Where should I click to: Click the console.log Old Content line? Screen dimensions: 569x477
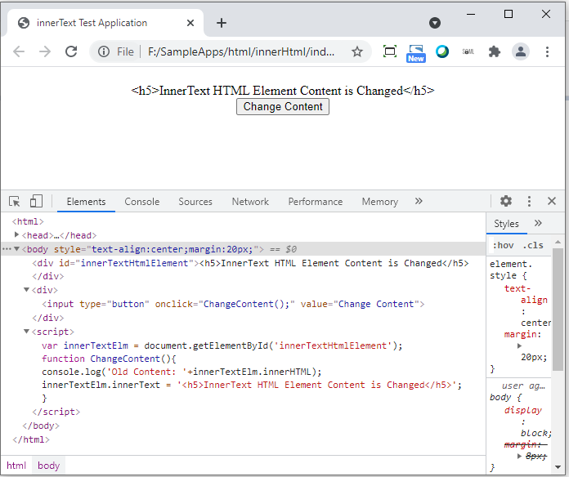tap(181, 372)
